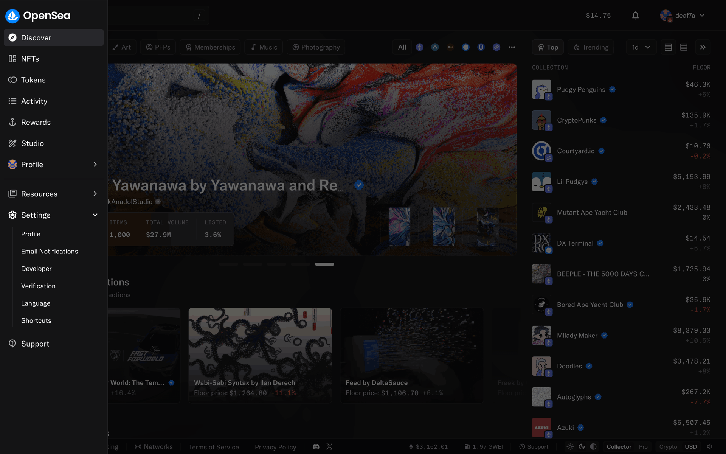The image size is (726, 454).
Task: Open Terms of Service link
Action: (214, 447)
